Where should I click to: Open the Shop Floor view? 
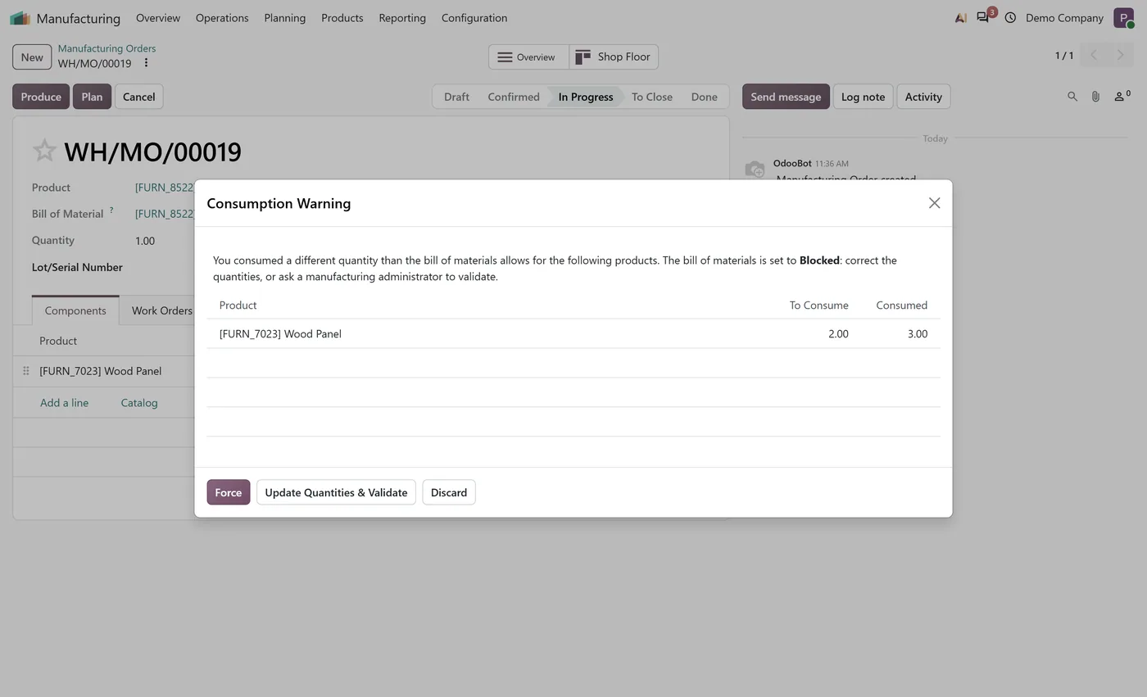click(614, 57)
